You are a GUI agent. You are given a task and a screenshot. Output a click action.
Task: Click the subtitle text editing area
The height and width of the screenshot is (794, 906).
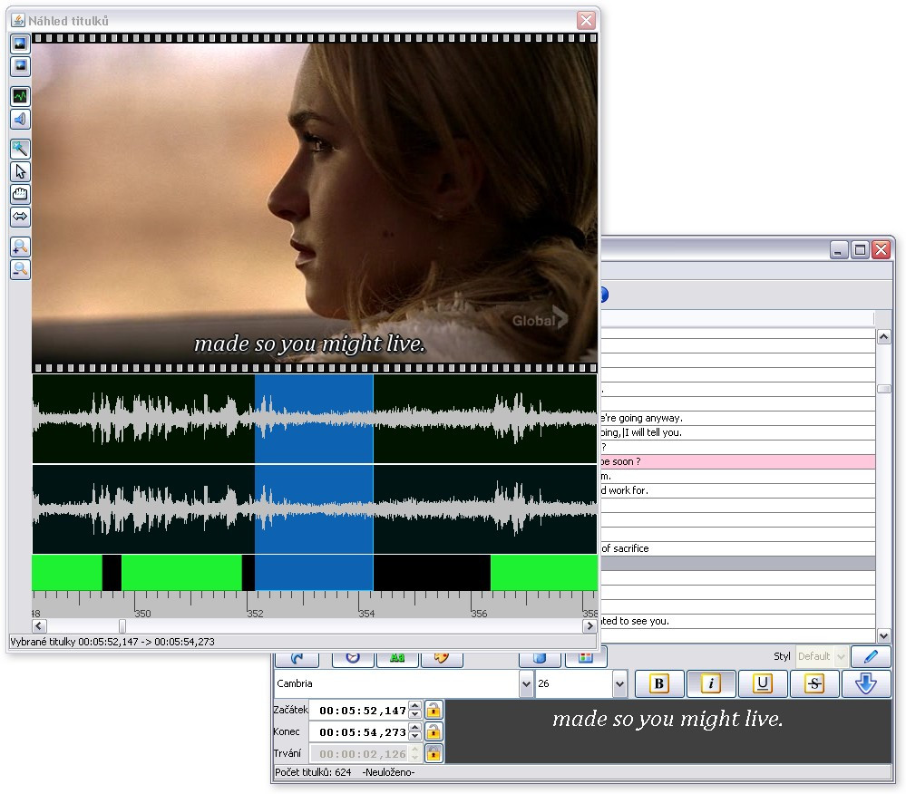pos(668,731)
